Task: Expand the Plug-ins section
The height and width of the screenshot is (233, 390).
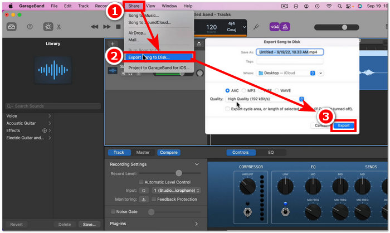Action: (197, 224)
